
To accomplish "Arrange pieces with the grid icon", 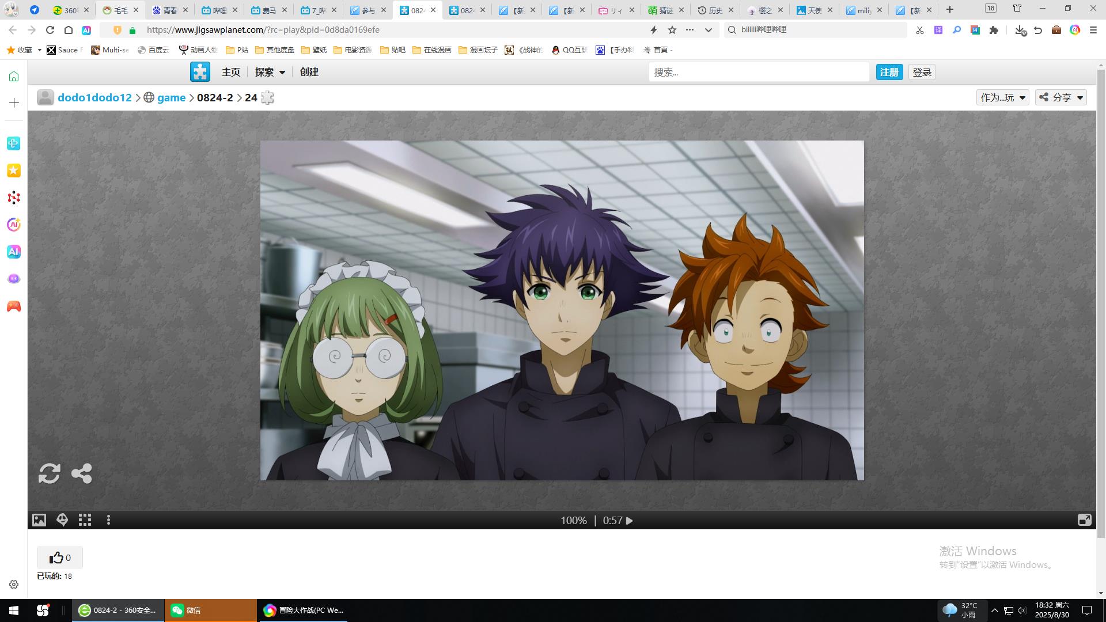I will tap(85, 520).
